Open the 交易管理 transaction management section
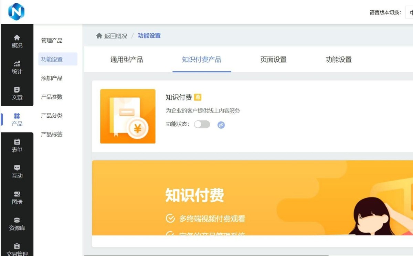Image resolution: width=413 pixels, height=256 pixels. 17,248
